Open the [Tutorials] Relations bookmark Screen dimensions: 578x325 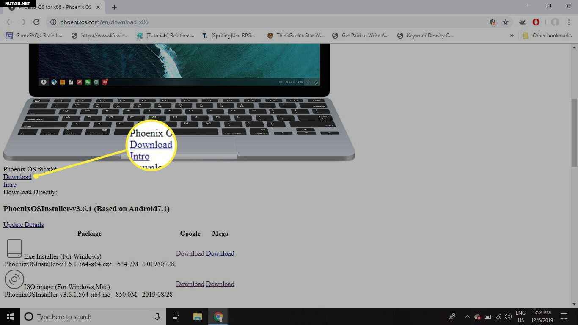[165, 36]
